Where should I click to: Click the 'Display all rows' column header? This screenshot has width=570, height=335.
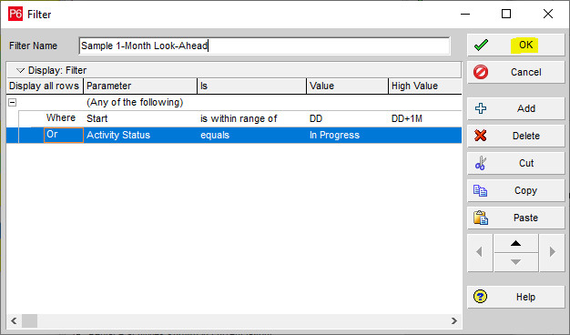(x=45, y=86)
